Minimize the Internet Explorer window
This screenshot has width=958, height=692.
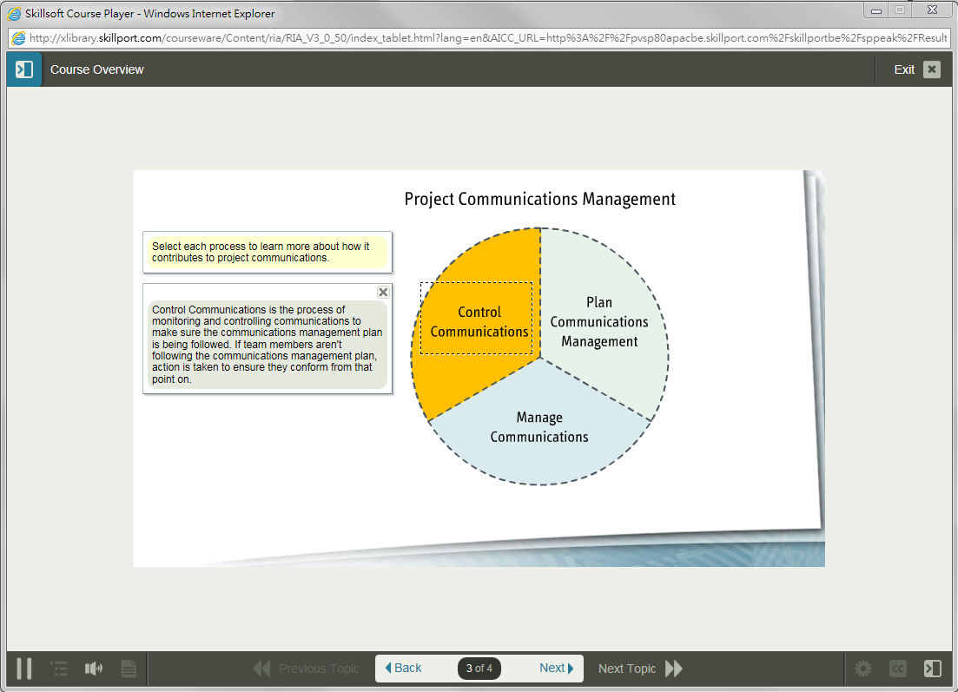coord(875,10)
